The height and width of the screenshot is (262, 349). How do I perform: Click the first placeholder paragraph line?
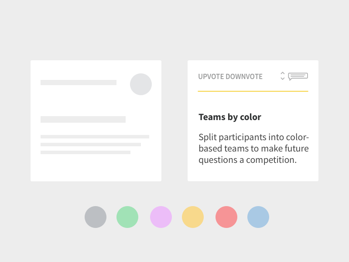pyautogui.click(x=95, y=137)
